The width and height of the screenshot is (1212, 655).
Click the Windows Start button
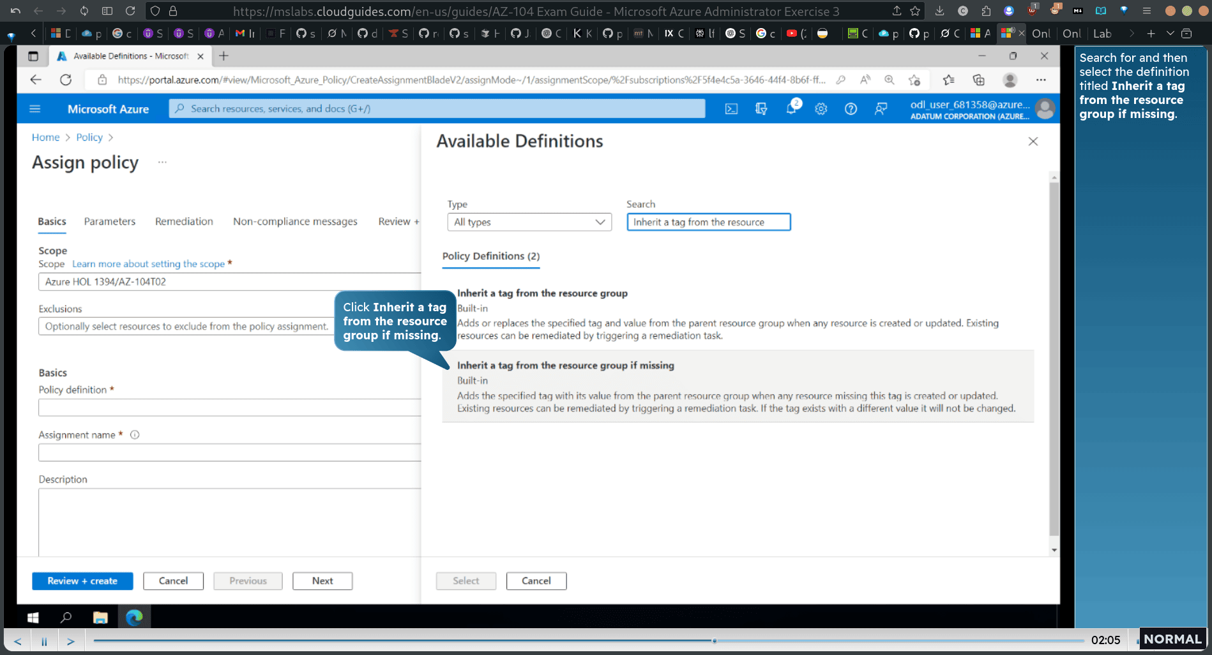33,617
